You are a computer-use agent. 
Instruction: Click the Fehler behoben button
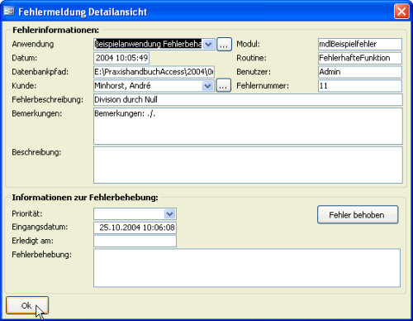pos(358,215)
